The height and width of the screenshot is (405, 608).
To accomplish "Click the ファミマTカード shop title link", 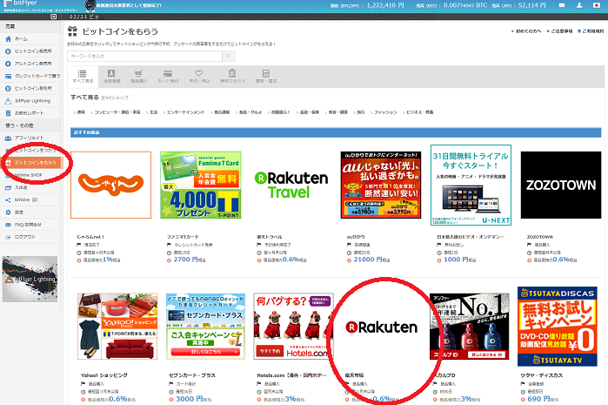I will click(x=184, y=236).
